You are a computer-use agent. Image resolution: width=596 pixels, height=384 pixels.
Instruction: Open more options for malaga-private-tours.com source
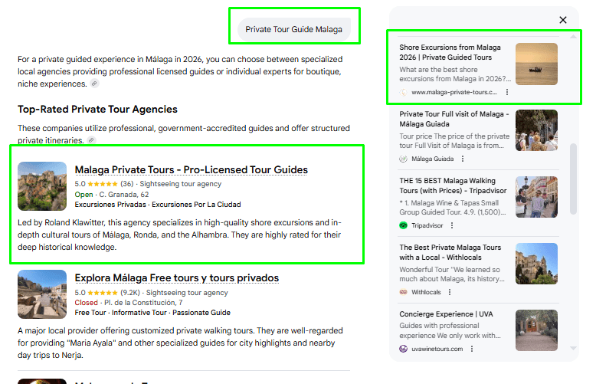coord(507,92)
